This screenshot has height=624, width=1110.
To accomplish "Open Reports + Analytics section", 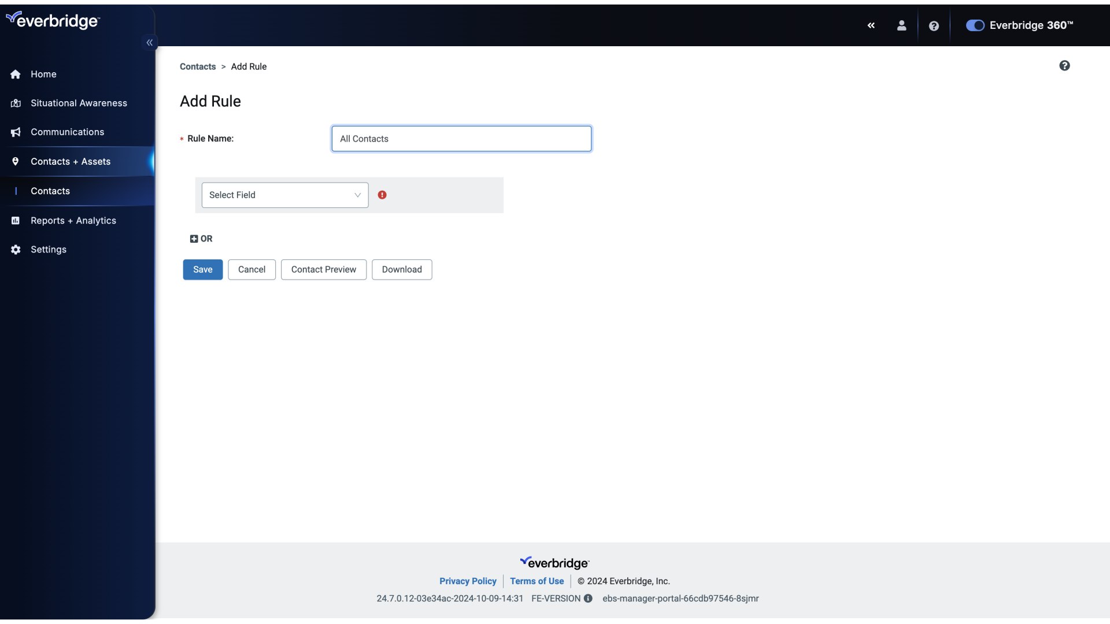I will click(x=73, y=220).
